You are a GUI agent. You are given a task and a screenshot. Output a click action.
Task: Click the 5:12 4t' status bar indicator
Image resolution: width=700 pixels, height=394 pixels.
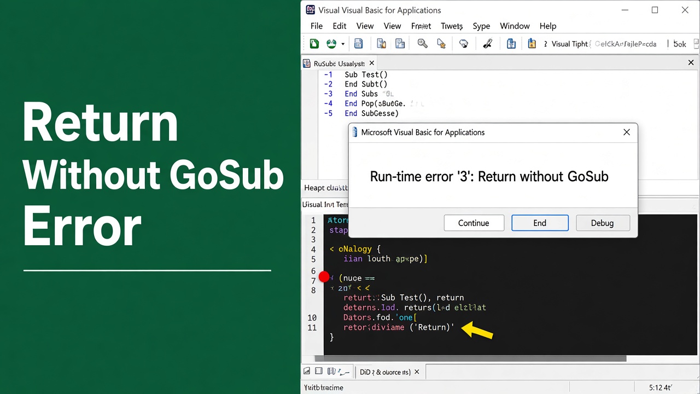click(x=660, y=387)
